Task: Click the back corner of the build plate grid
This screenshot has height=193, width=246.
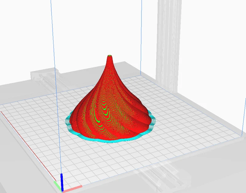Action: click(140, 76)
